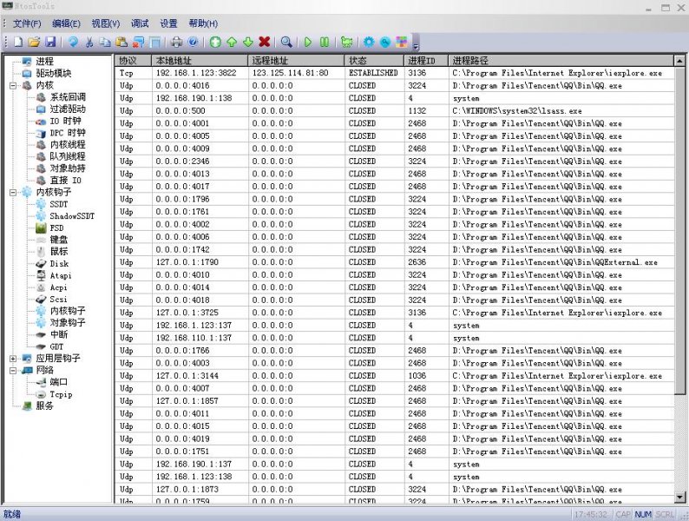Open the 设置 menu
Image resolution: width=689 pixels, height=521 pixels.
pyautogui.click(x=168, y=23)
